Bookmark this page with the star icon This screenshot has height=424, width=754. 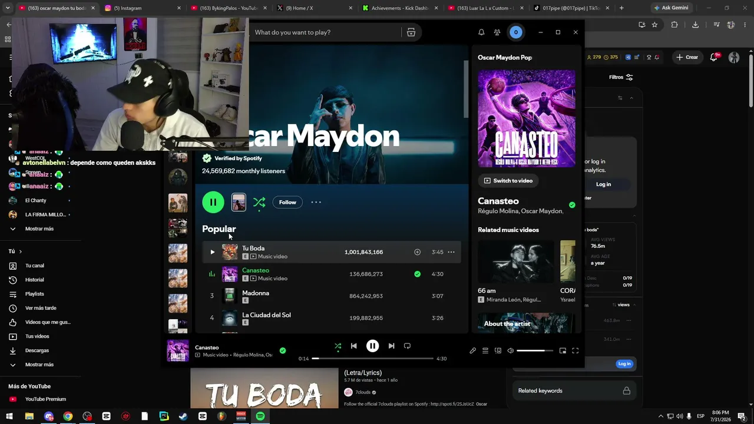pos(654,25)
